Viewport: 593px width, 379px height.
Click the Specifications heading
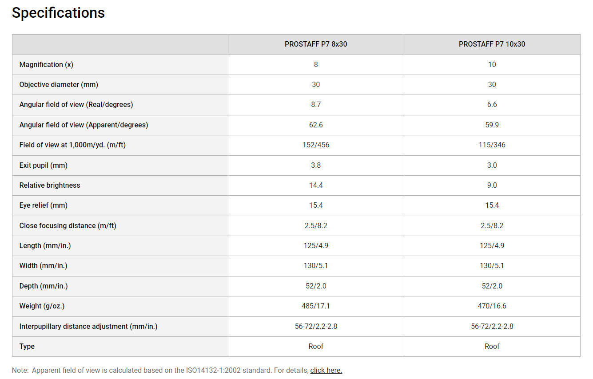coord(58,13)
